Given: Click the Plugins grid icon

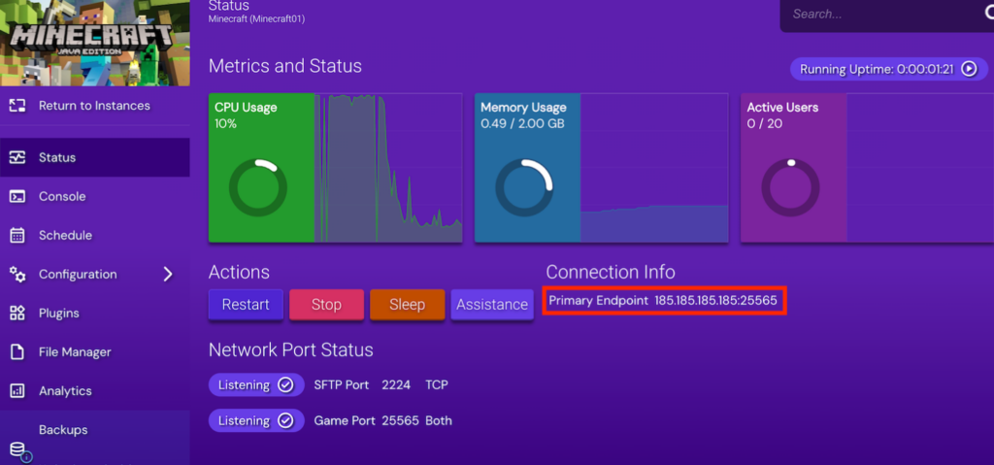Looking at the screenshot, I should [x=17, y=314].
